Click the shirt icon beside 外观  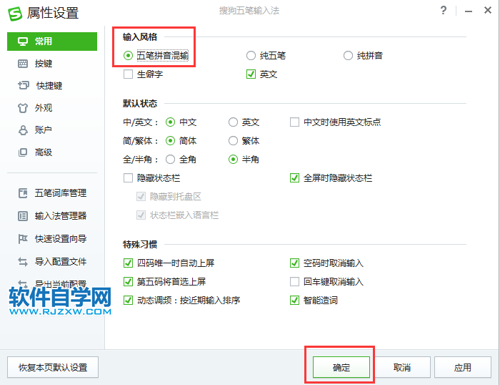(23, 108)
